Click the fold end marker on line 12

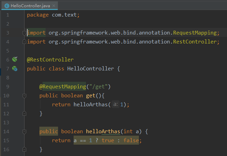tap(24, 114)
